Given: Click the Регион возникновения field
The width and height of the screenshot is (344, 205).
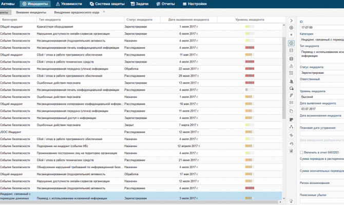Looking at the screenshot, I should point(322,189).
